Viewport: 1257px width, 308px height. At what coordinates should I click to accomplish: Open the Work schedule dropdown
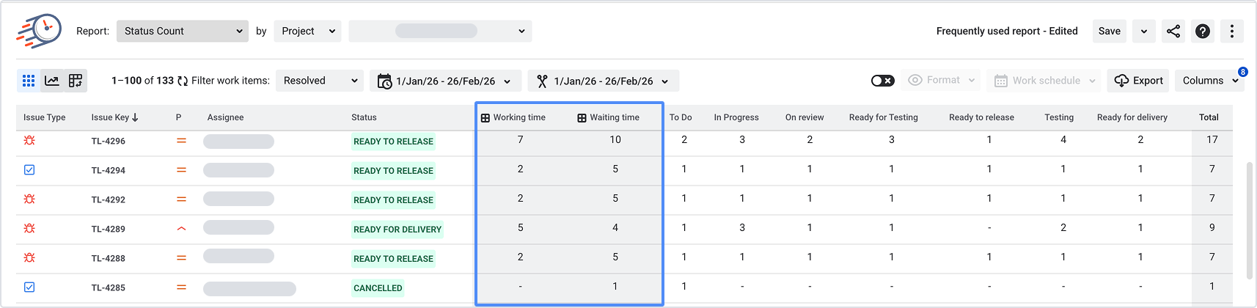pos(1044,81)
